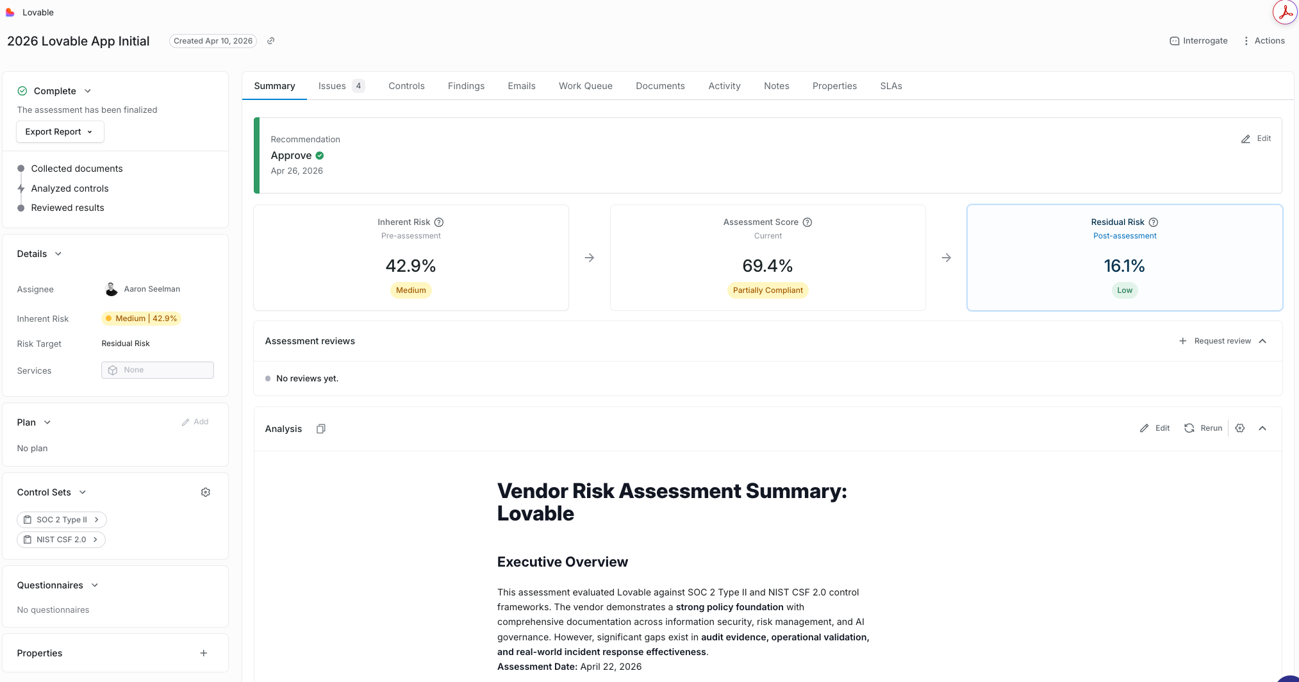Image resolution: width=1299 pixels, height=682 pixels.
Task: Click the Medium | 42.9% inherent risk badge
Action: (141, 319)
